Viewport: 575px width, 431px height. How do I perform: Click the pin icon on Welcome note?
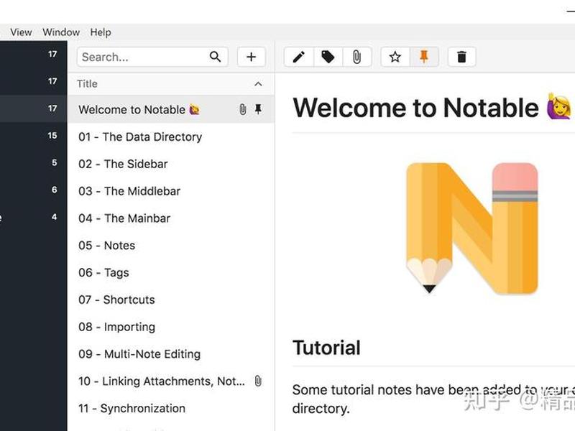(x=258, y=109)
